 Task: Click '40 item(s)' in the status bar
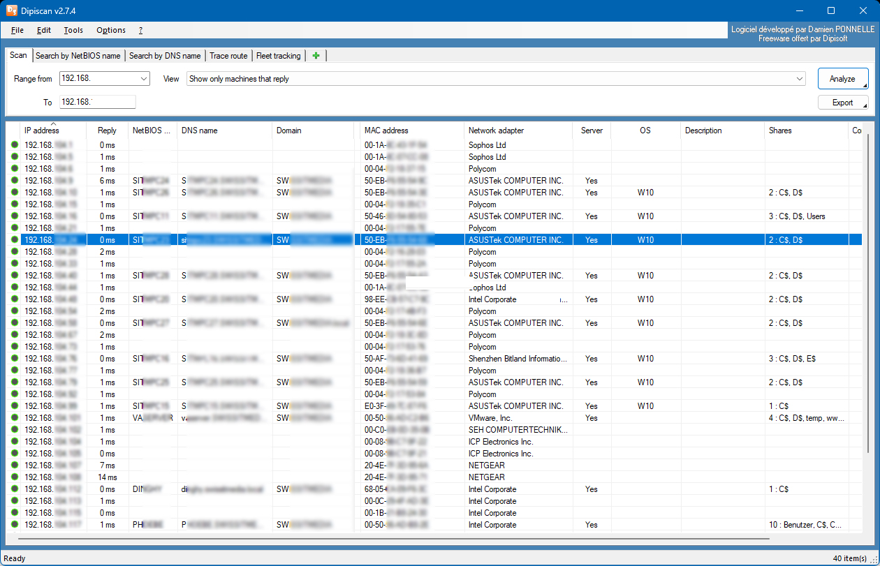click(851, 558)
